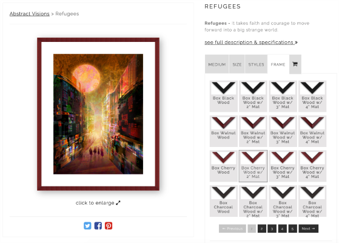See full description & specifications link

[251, 43]
